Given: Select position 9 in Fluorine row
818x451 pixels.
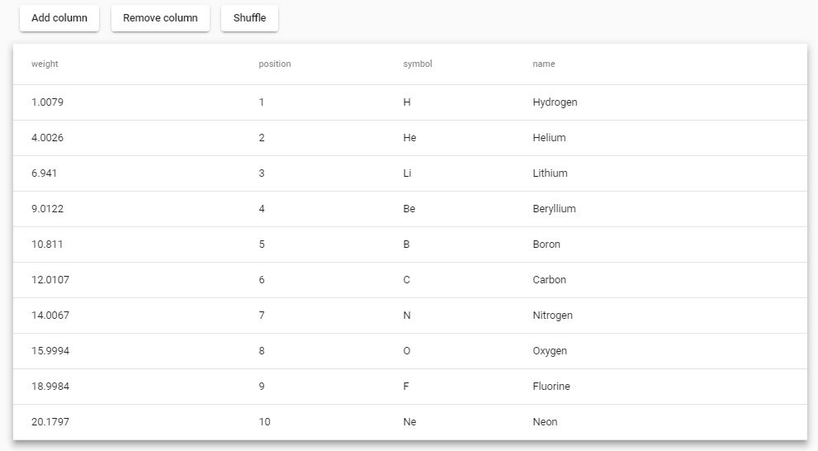Looking at the screenshot, I should click(262, 387).
